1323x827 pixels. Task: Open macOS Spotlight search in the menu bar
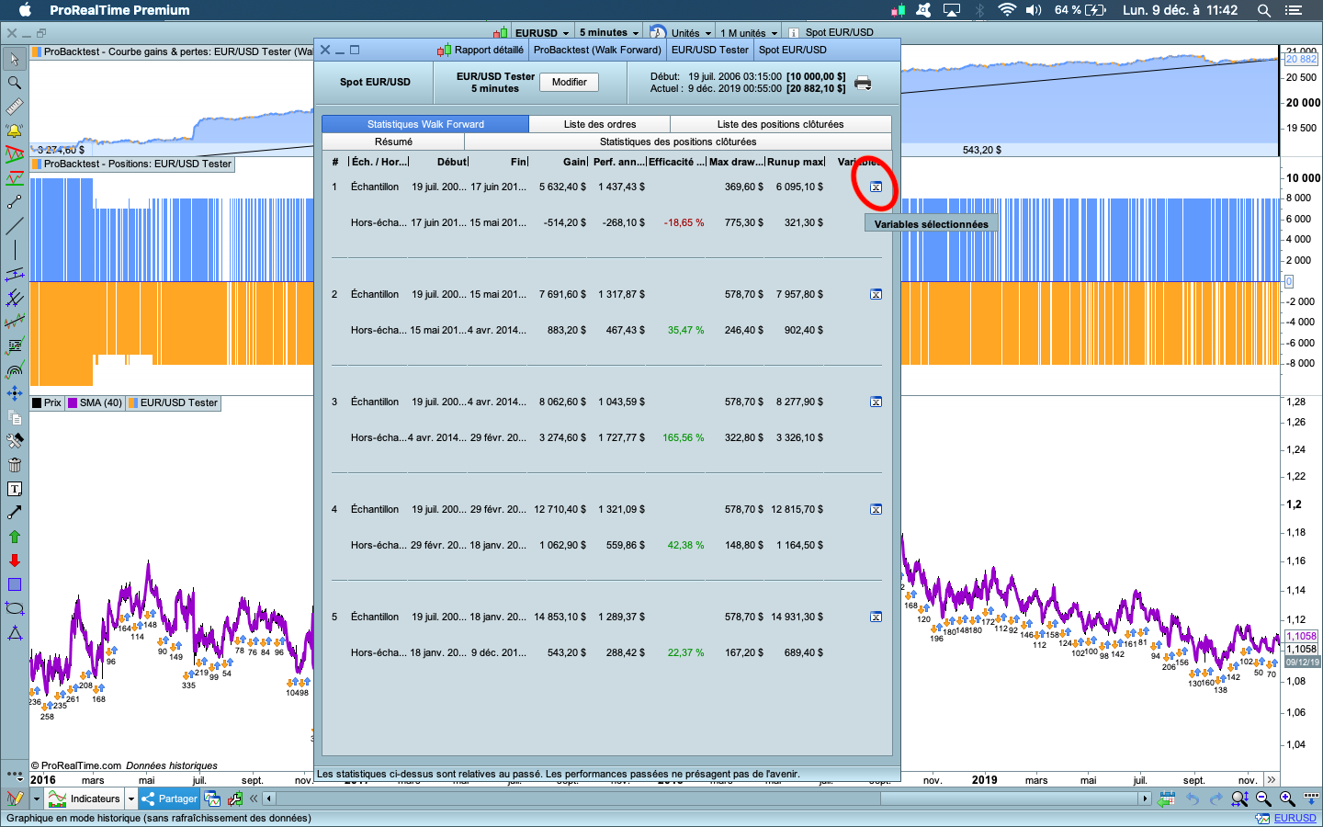pyautogui.click(x=1264, y=10)
